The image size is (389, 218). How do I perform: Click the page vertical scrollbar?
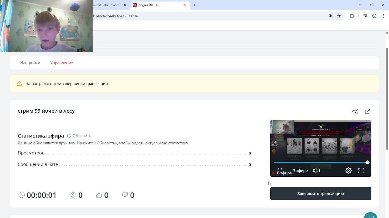tap(387, 98)
